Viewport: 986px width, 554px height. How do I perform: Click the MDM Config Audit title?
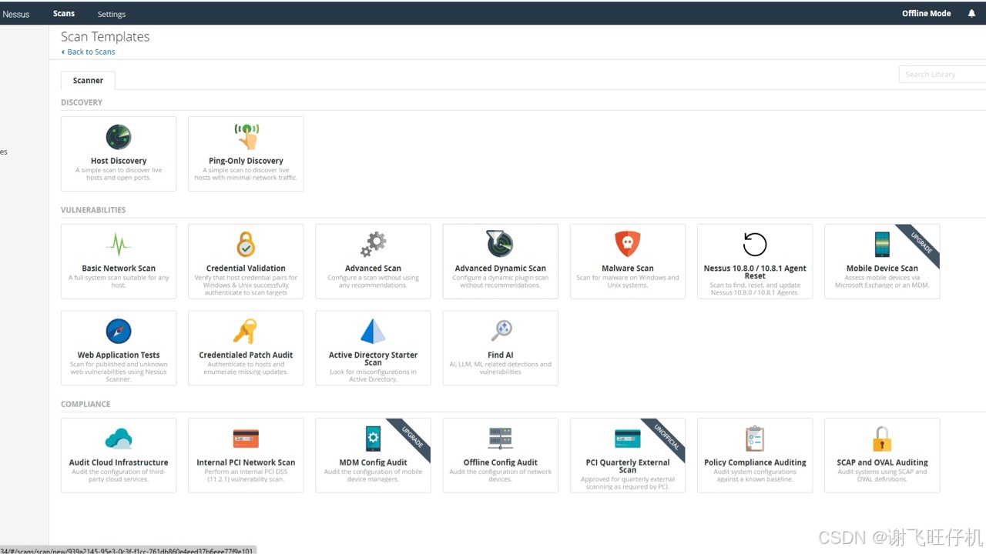pyautogui.click(x=374, y=462)
